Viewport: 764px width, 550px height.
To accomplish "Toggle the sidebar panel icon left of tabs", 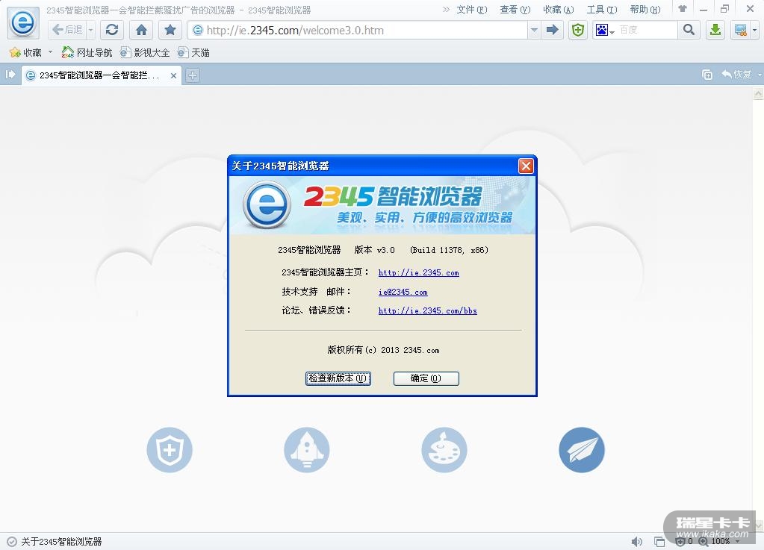I will click(x=10, y=75).
